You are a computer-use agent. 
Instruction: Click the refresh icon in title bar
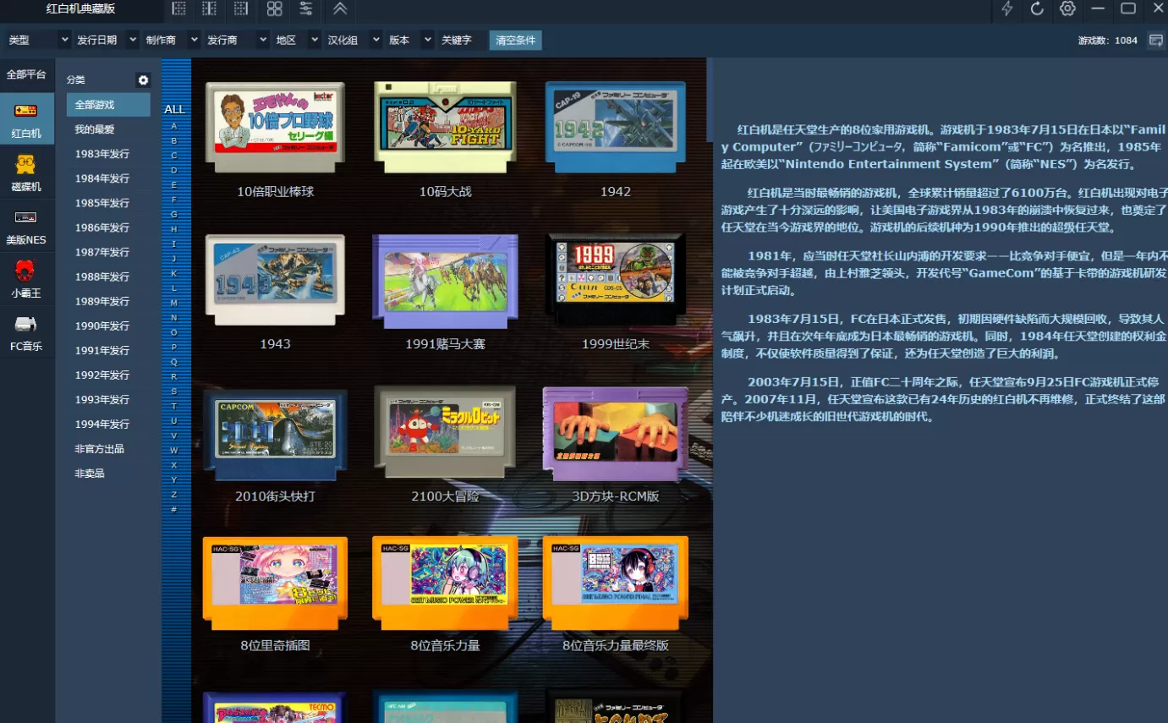point(1037,9)
